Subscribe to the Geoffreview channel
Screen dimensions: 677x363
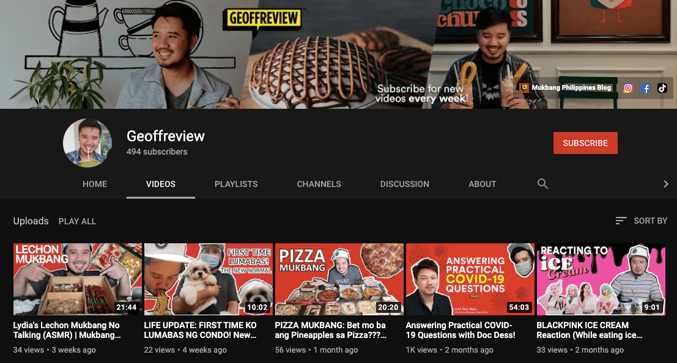585,143
